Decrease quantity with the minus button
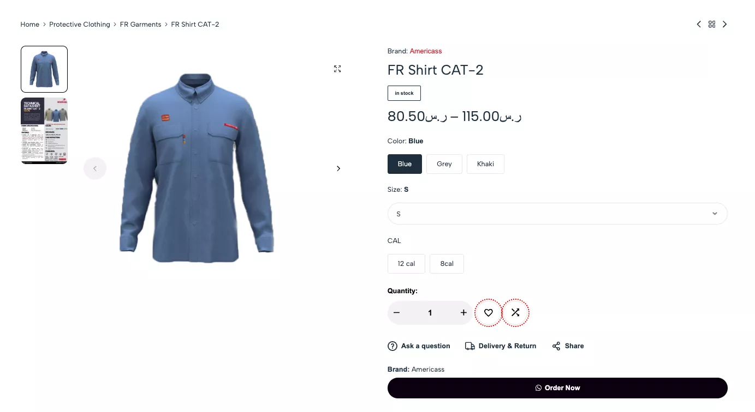755x412 pixels. [397, 313]
